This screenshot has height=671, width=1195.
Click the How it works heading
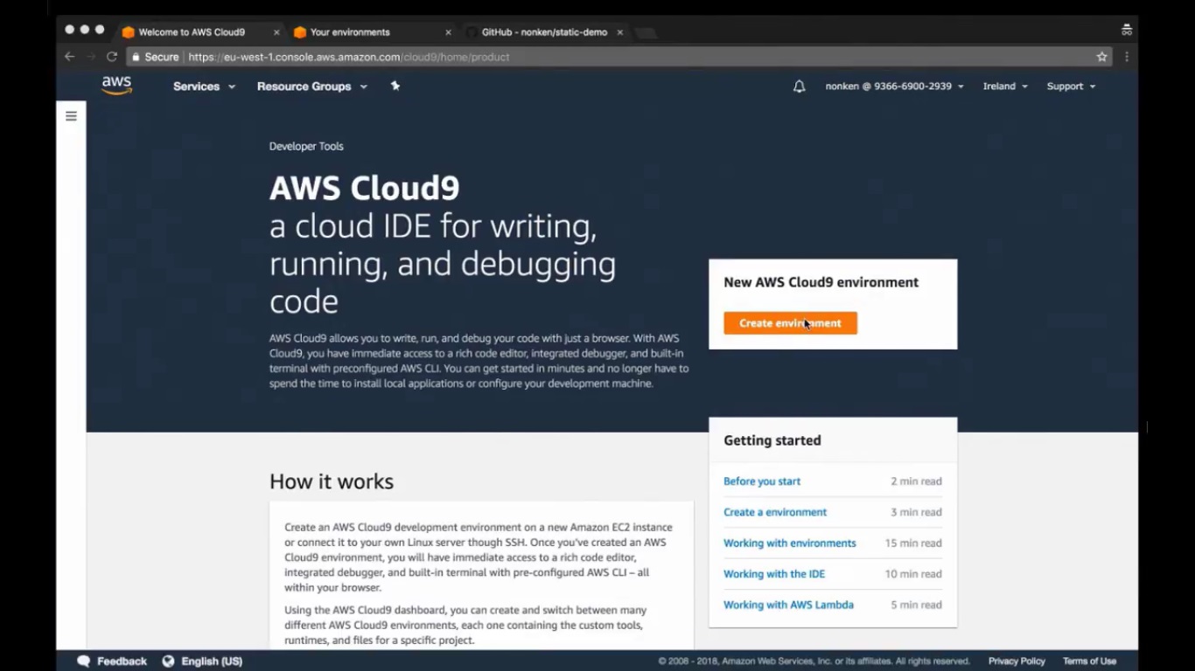(332, 482)
